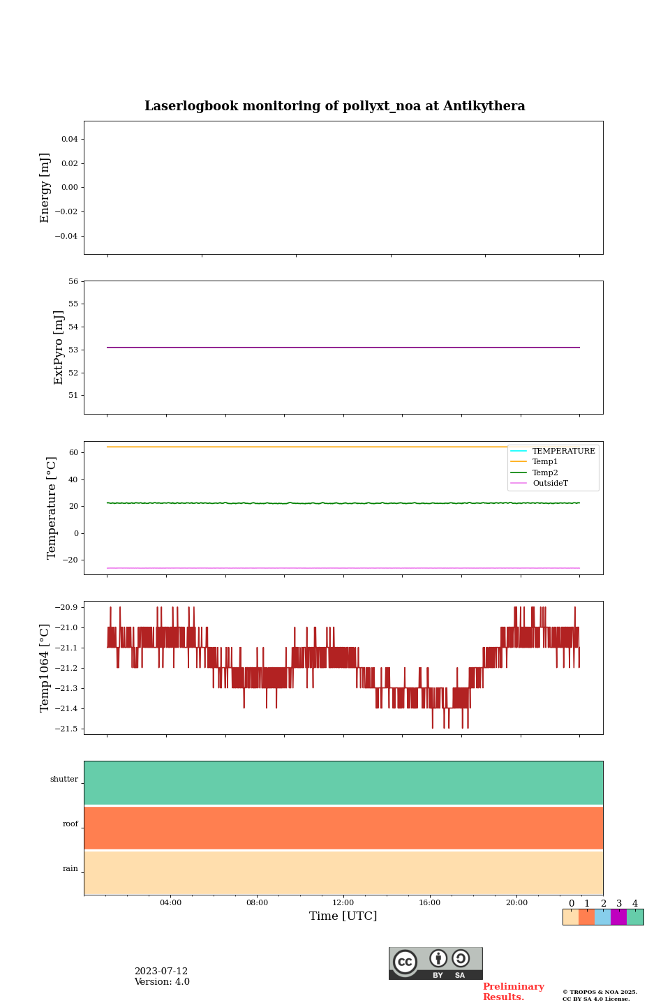
Task: Click the Temp1 legend entry
Action: (x=535, y=462)
